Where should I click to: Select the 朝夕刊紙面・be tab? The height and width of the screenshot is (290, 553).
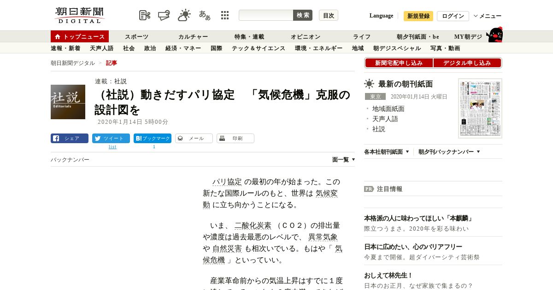click(x=418, y=37)
